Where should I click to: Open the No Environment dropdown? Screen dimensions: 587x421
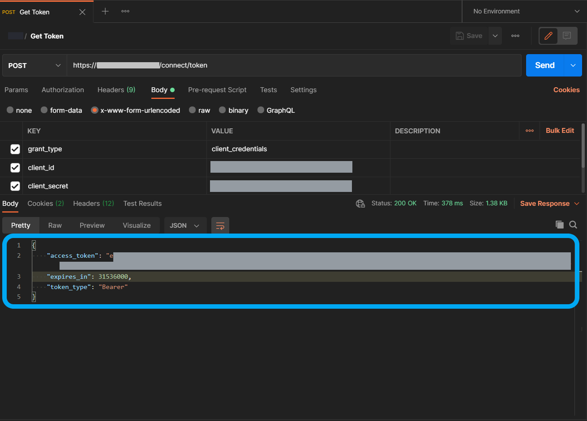coord(526,11)
